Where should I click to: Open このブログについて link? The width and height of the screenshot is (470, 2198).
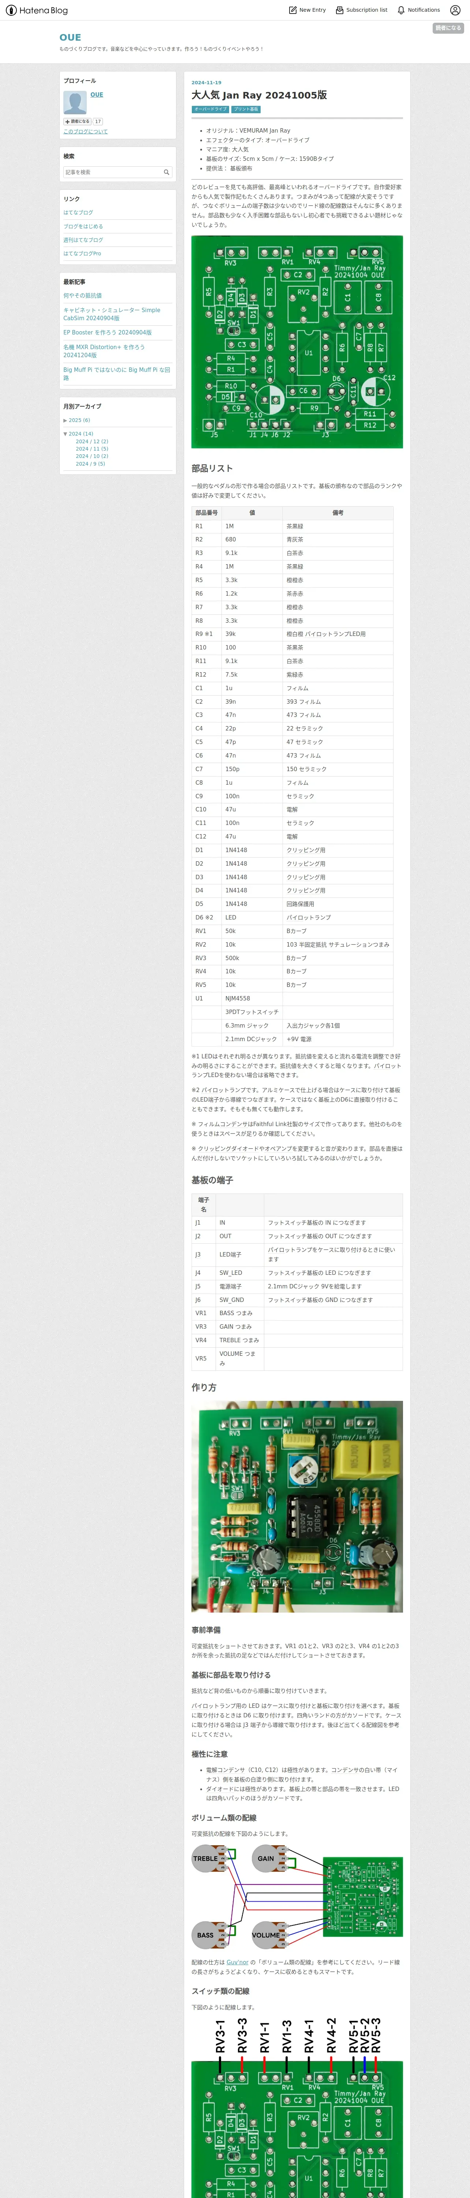[x=85, y=132]
